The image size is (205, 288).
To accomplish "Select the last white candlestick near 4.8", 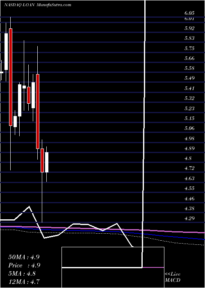I will coord(47,163).
